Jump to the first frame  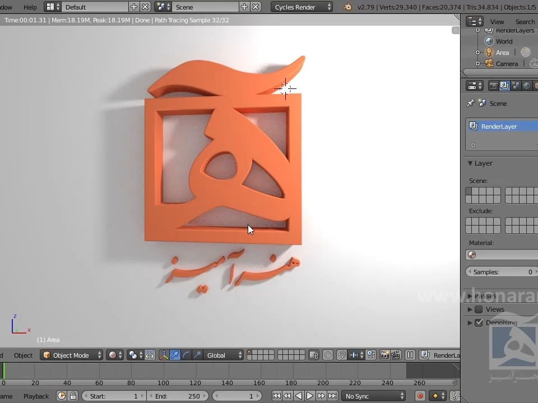(276, 396)
